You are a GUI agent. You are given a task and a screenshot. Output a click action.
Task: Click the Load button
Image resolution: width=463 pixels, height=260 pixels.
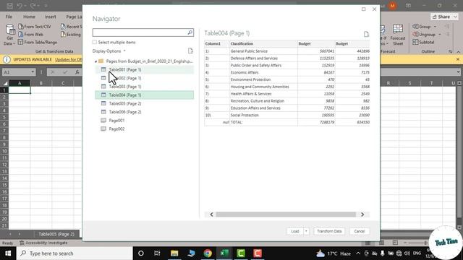tap(295, 231)
